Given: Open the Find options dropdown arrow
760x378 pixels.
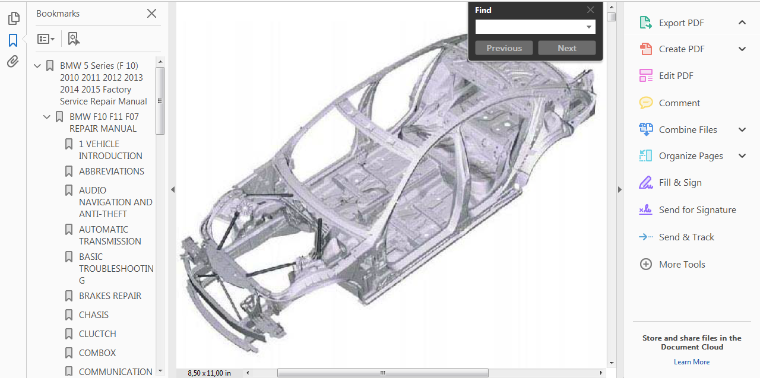Looking at the screenshot, I should click(x=589, y=27).
